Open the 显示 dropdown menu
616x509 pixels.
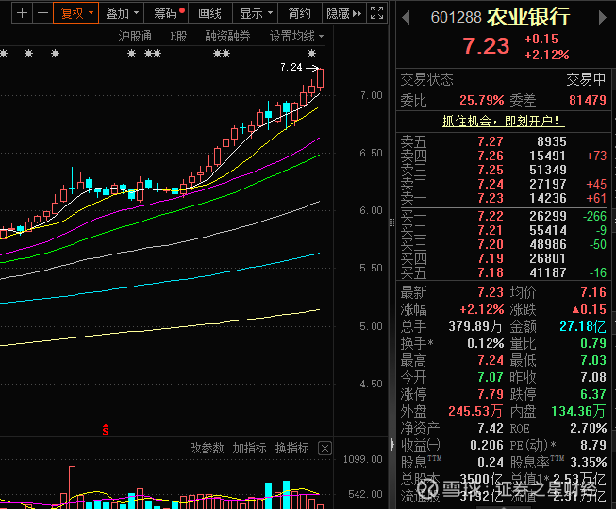click(256, 13)
